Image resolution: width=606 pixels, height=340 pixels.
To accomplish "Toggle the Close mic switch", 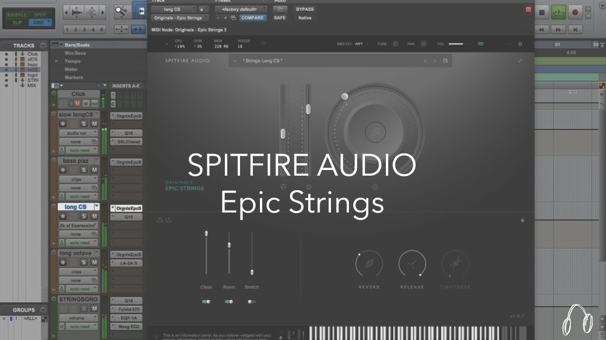I will (x=206, y=301).
